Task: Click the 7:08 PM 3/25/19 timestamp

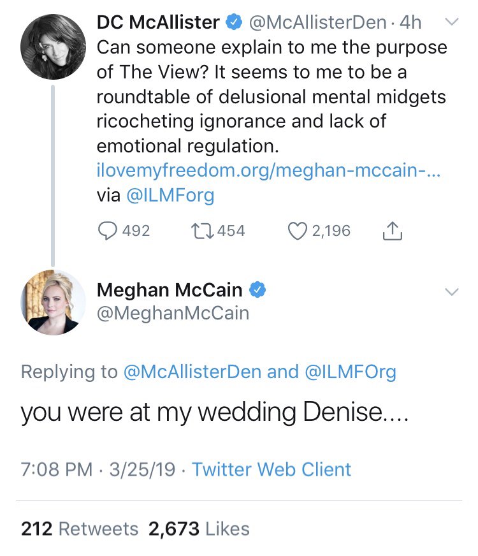Action: pyautogui.click(x=100, y=470)
